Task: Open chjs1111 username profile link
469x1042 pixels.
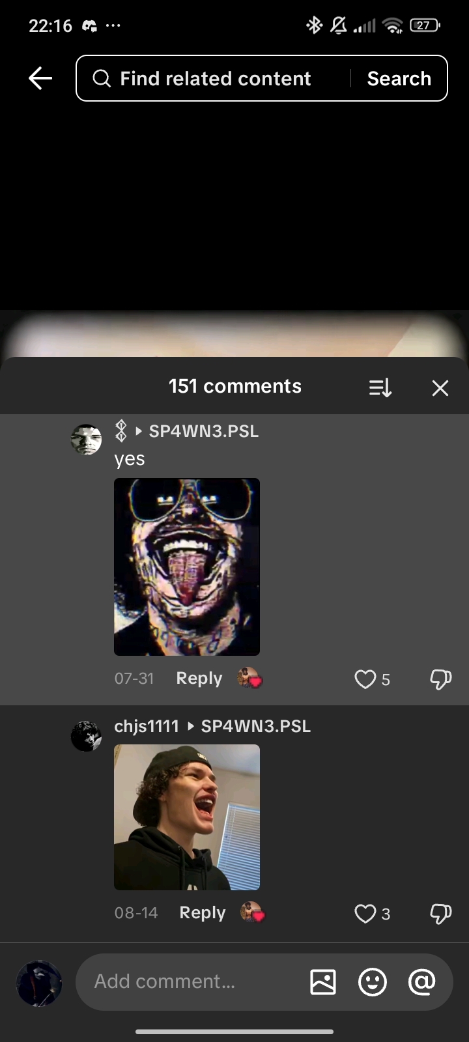Action: [x=147, y=726]
